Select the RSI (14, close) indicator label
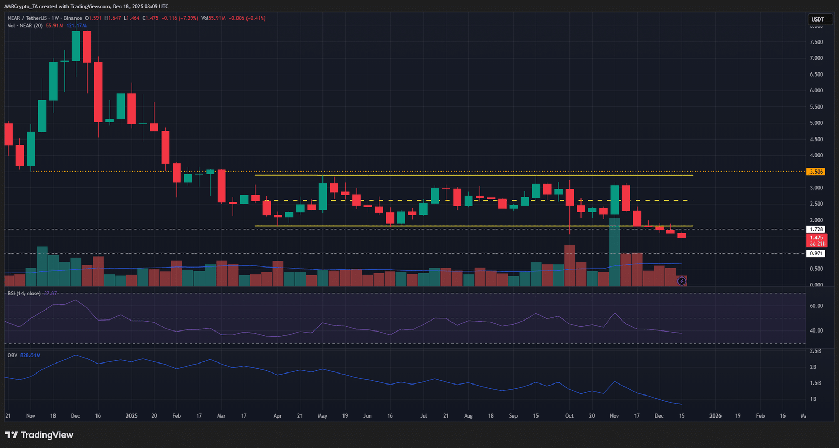 click(x=24, y=293)
